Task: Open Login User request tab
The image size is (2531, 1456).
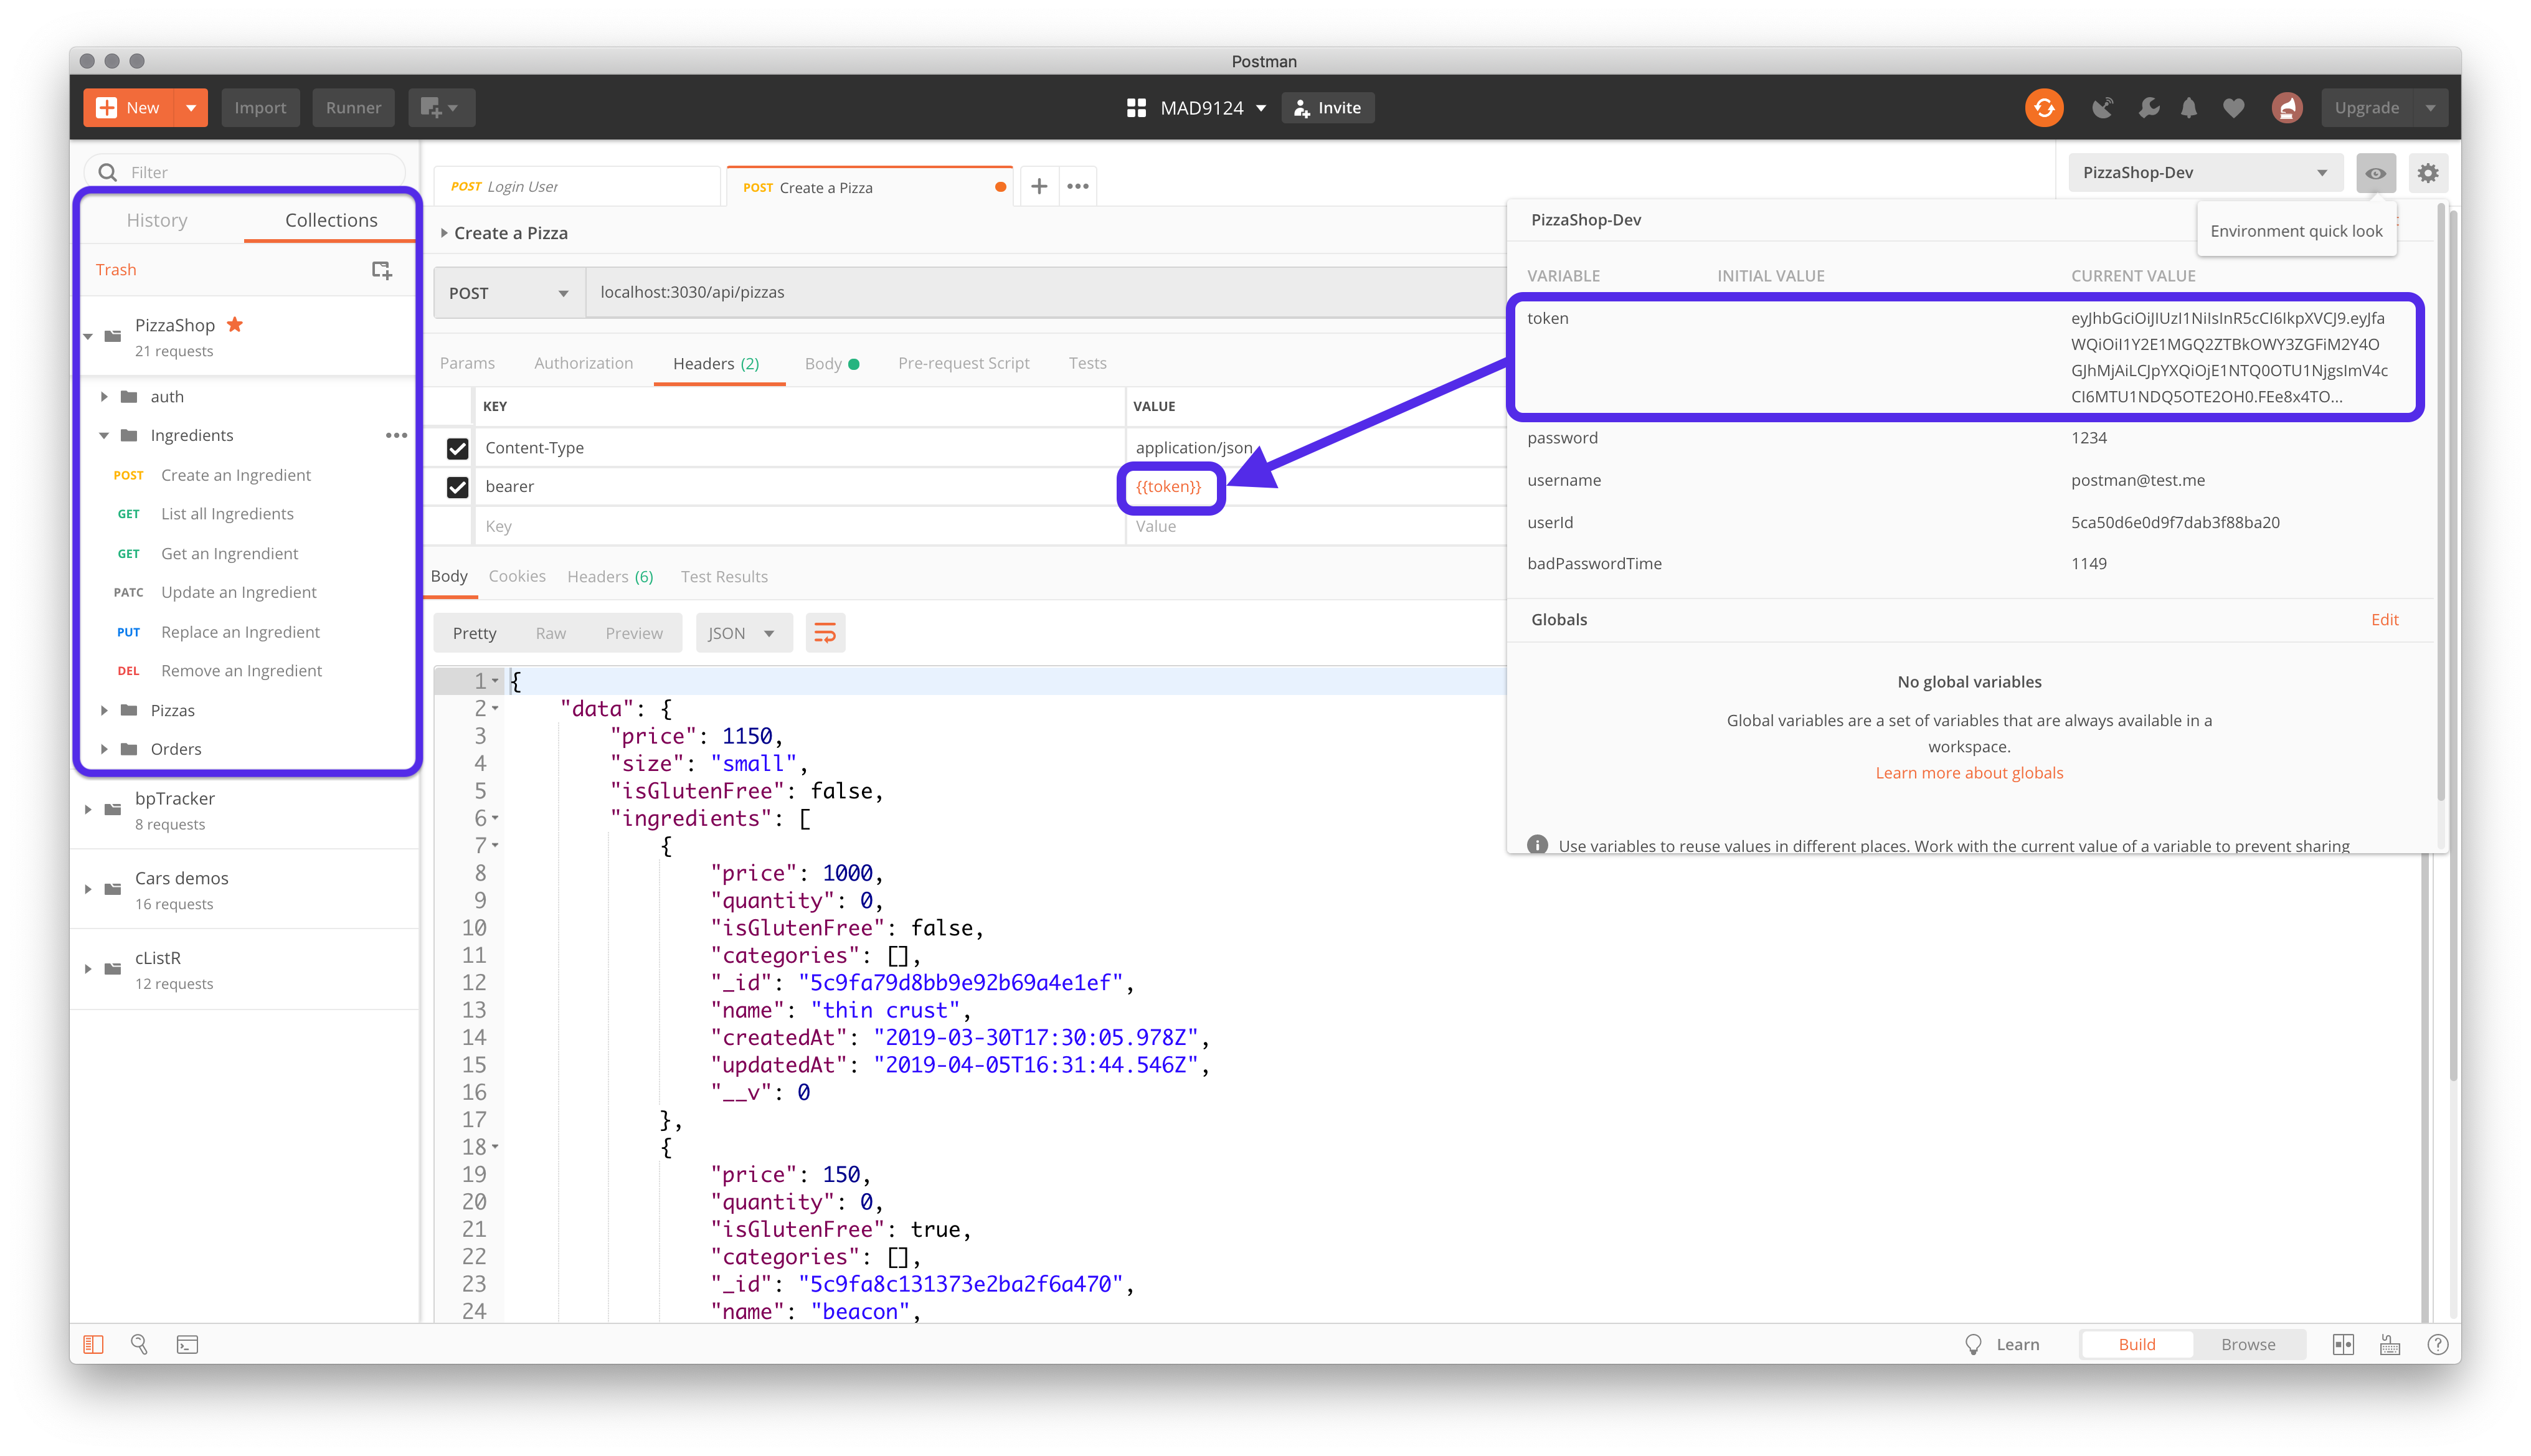Action: pyautogui.click(x=577, y=187)
